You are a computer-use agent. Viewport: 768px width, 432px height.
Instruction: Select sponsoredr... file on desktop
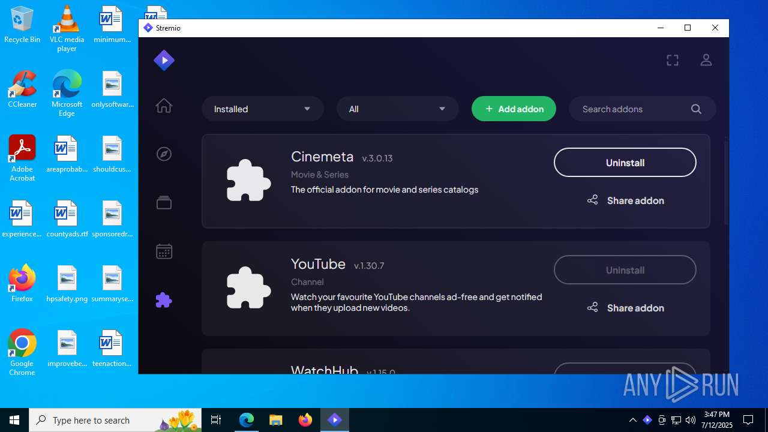pos(112,219)
